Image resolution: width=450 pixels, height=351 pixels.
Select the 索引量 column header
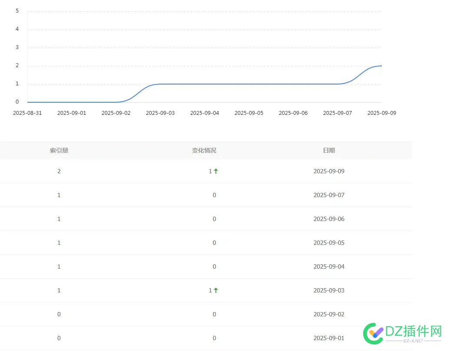tap(59, 150)
